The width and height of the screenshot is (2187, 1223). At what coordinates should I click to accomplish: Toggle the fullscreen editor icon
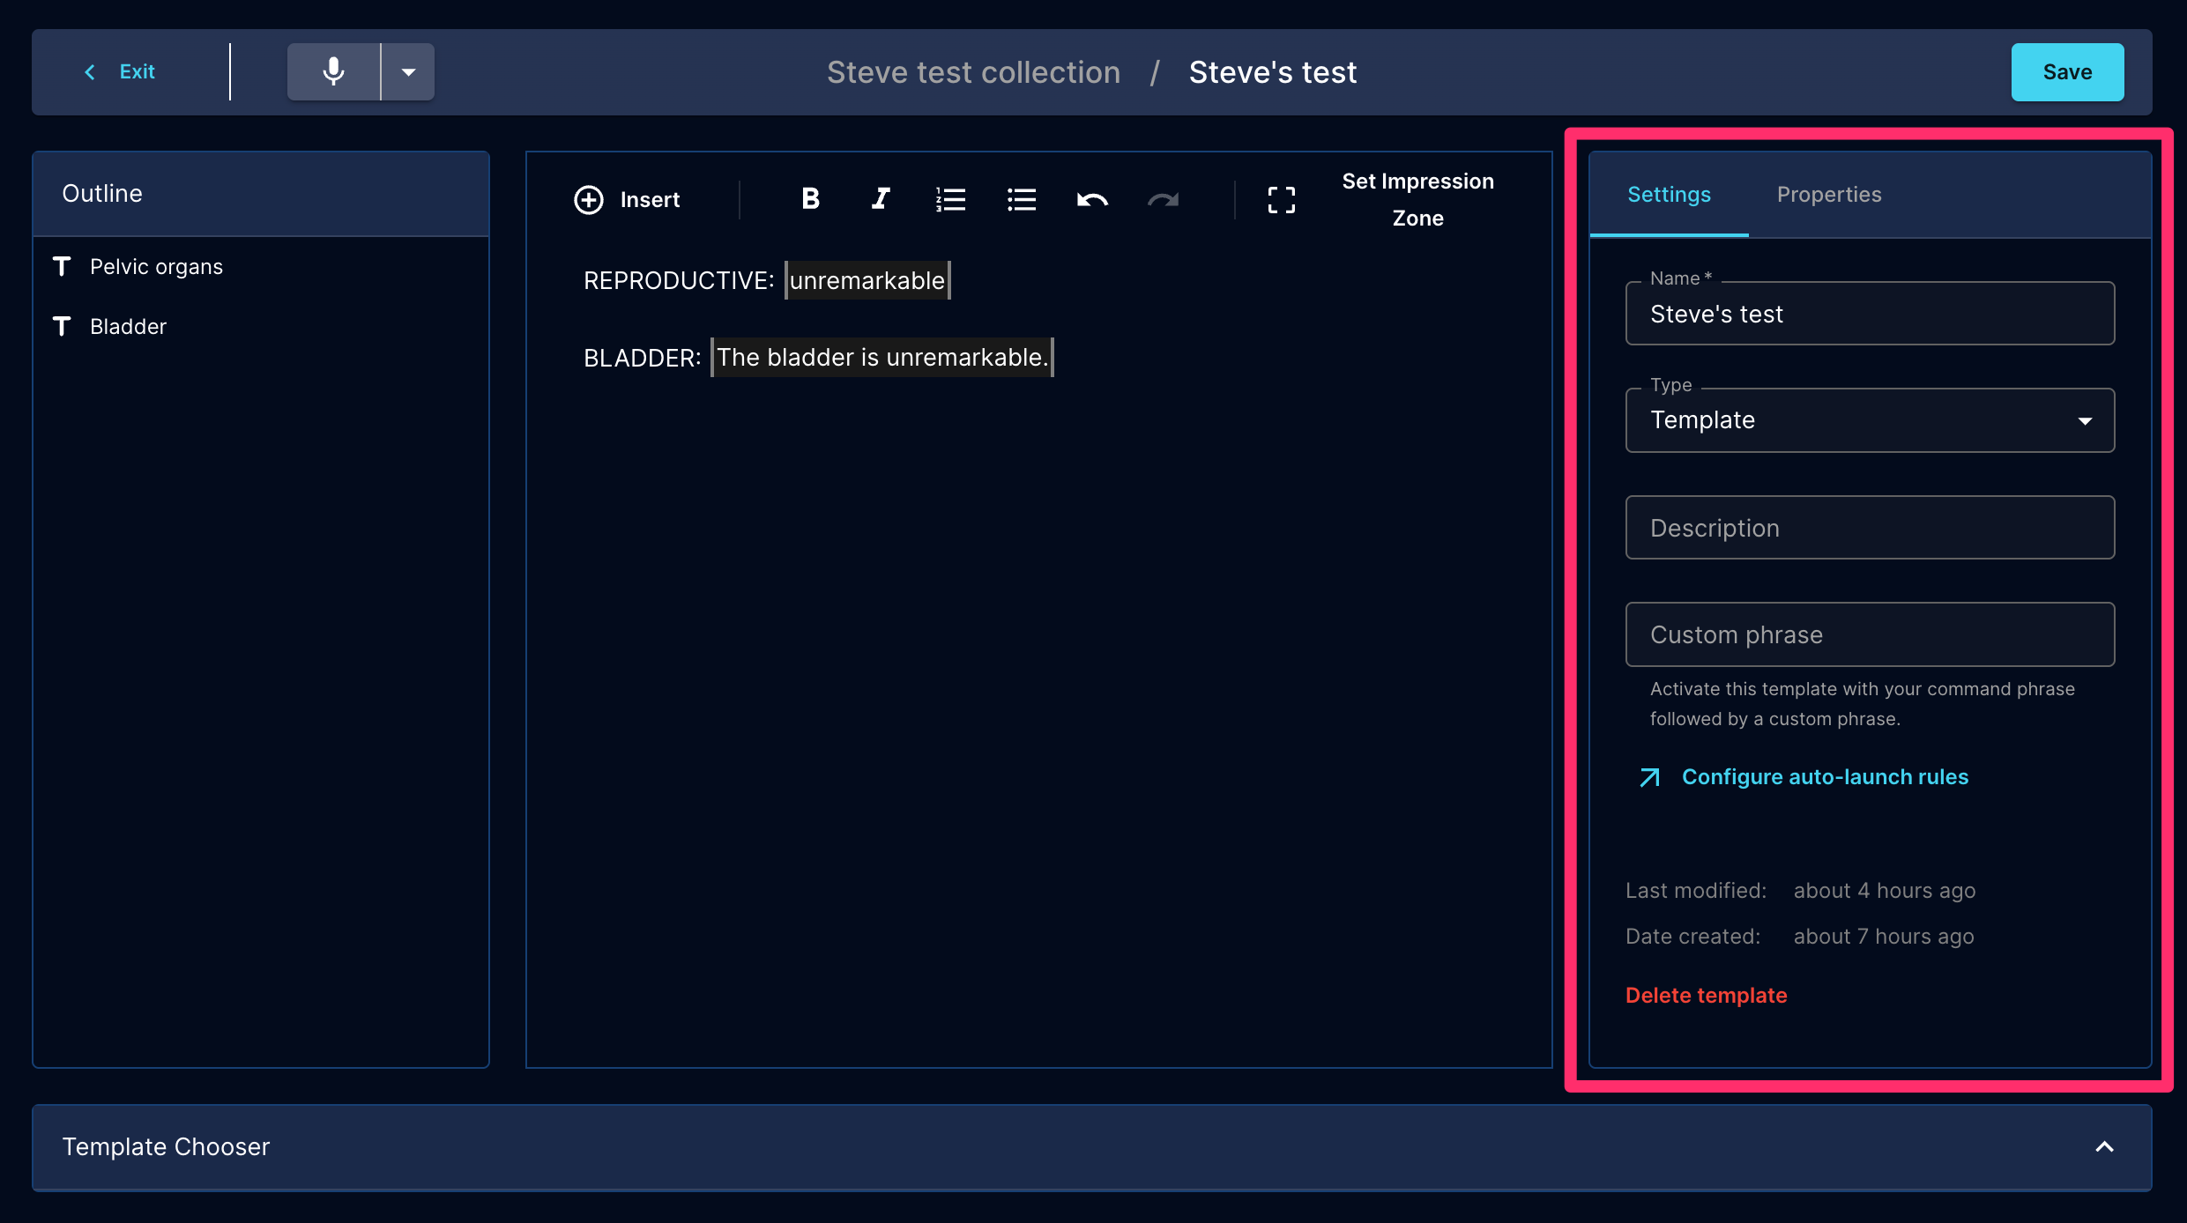(x=1281, y=200)
